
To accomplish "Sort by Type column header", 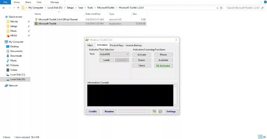I will 111,14.
